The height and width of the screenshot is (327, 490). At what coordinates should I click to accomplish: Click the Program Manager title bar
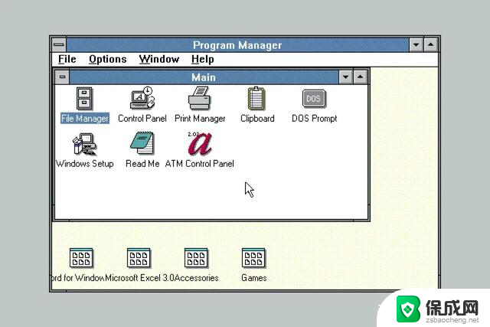pos(237,44)
